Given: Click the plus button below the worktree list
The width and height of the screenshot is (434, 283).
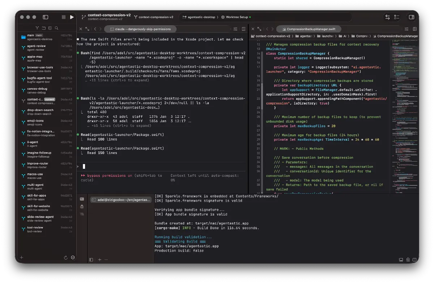Looking at the screenshot, I should (x=21, y=258).
